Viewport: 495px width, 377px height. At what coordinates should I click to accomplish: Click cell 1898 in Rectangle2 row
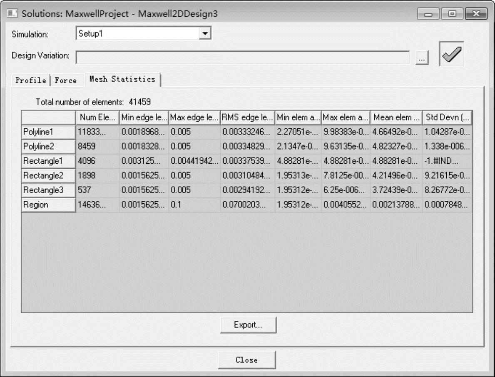(97, 176)
